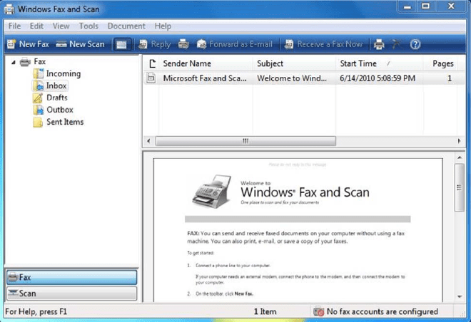Click the preview pane scroll down arrow
Viewport: 471px width, 322px height.
pos(460,296)
